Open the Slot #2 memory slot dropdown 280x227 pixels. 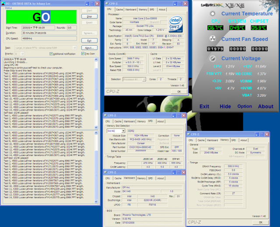pos(123,131)
